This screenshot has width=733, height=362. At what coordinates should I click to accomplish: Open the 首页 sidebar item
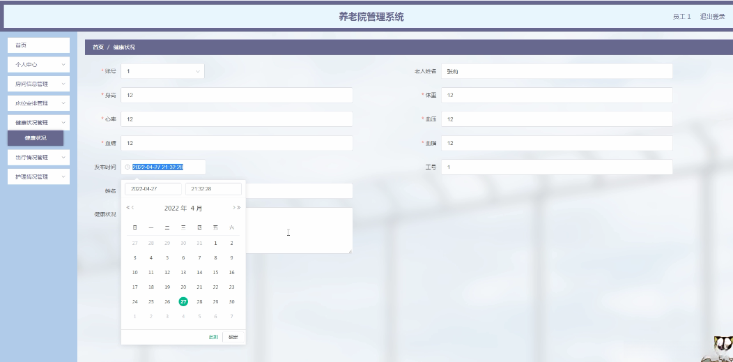pyautogui.click(x=38, y=45)
